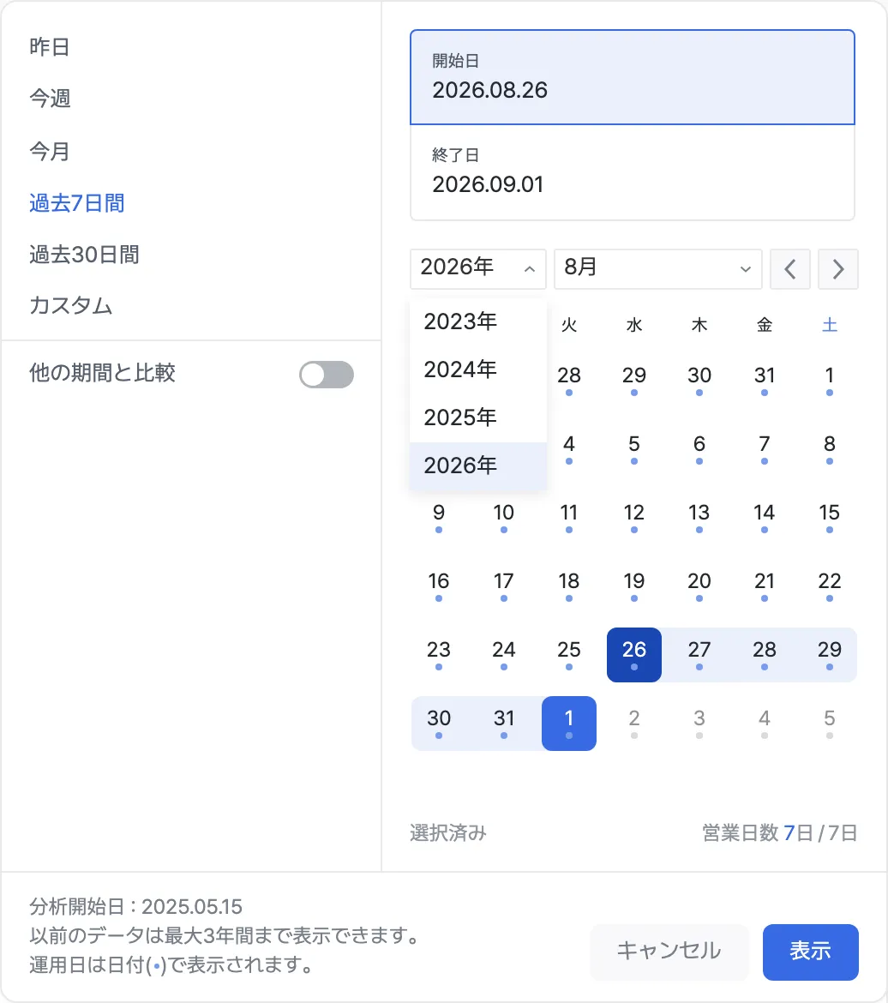The height and width of the screenshot is (1003, 888).
Task: Select August 26 start date cell
Action: pyautogui.click(x=633, y=654)
